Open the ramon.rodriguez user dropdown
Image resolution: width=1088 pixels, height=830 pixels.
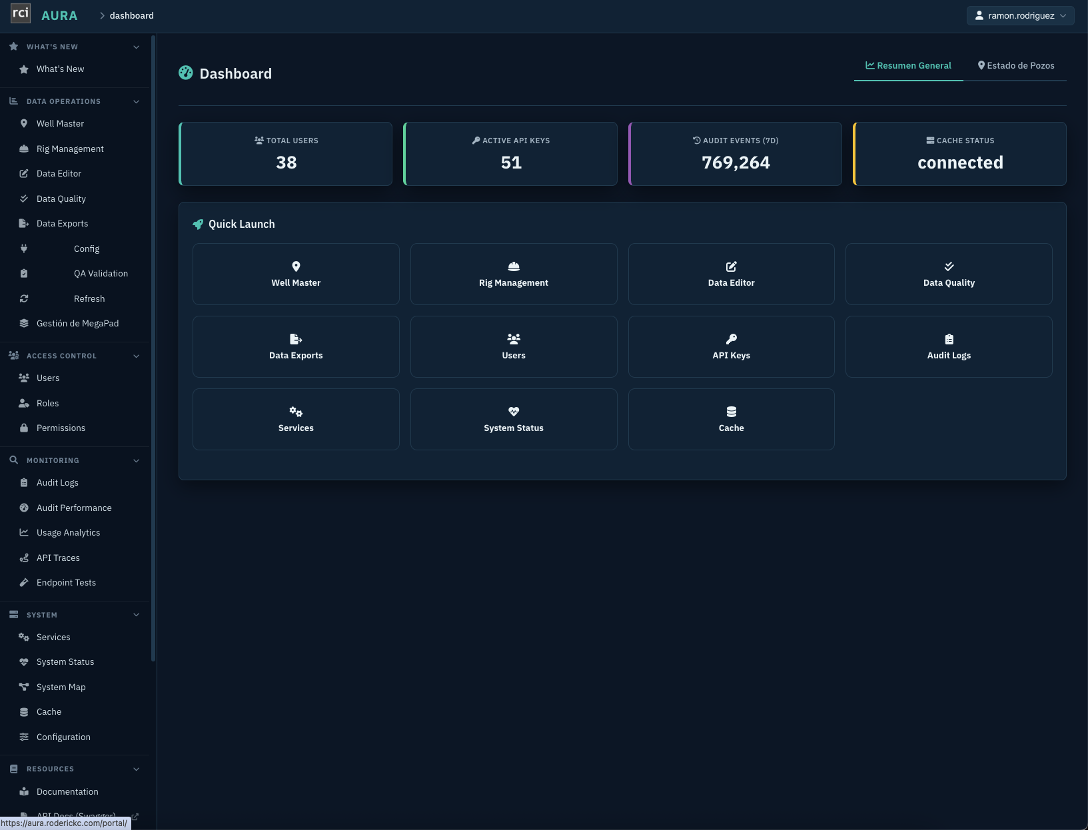(1020, 15)
